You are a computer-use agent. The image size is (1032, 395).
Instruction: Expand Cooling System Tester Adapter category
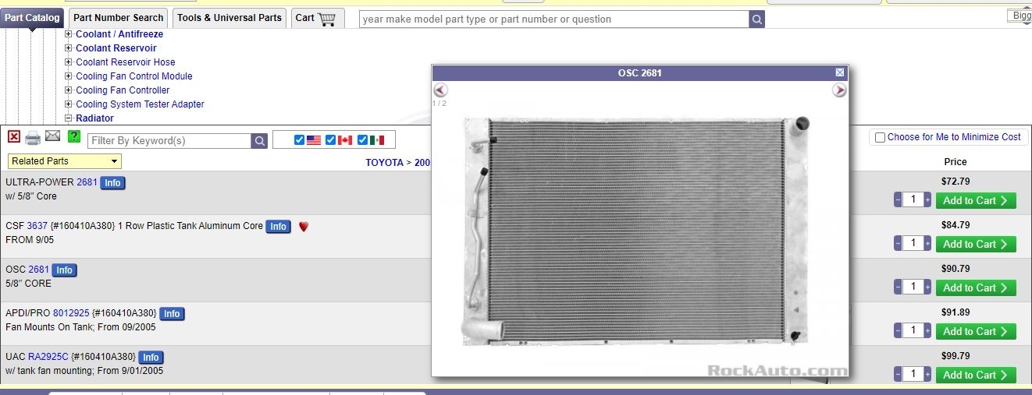pyautogui.click(x=69, y=104)
